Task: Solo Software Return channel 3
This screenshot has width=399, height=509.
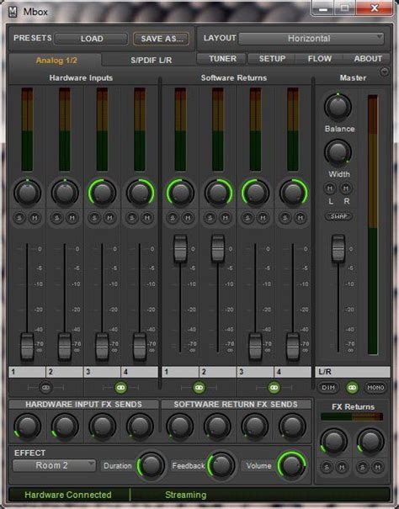Action: click(247, 218)
